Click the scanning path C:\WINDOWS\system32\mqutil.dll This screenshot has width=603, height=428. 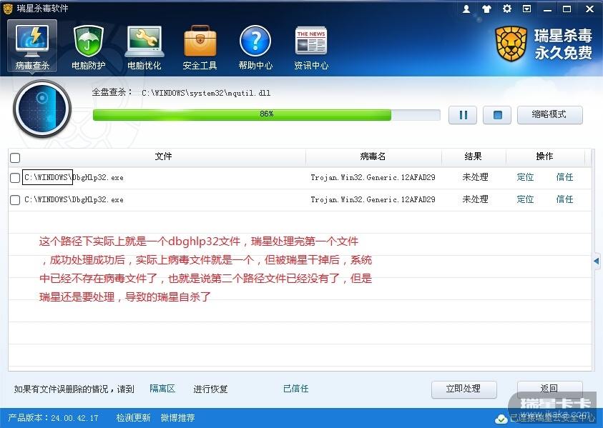point(206,93)
